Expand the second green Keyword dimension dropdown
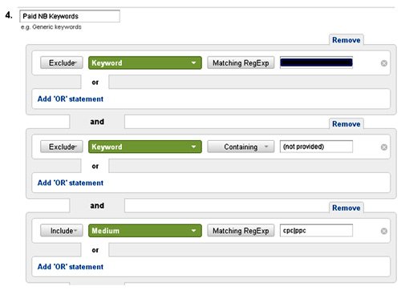Image resolution: width=401 pixels, height=290 pixels. click(x=145, y=147)
